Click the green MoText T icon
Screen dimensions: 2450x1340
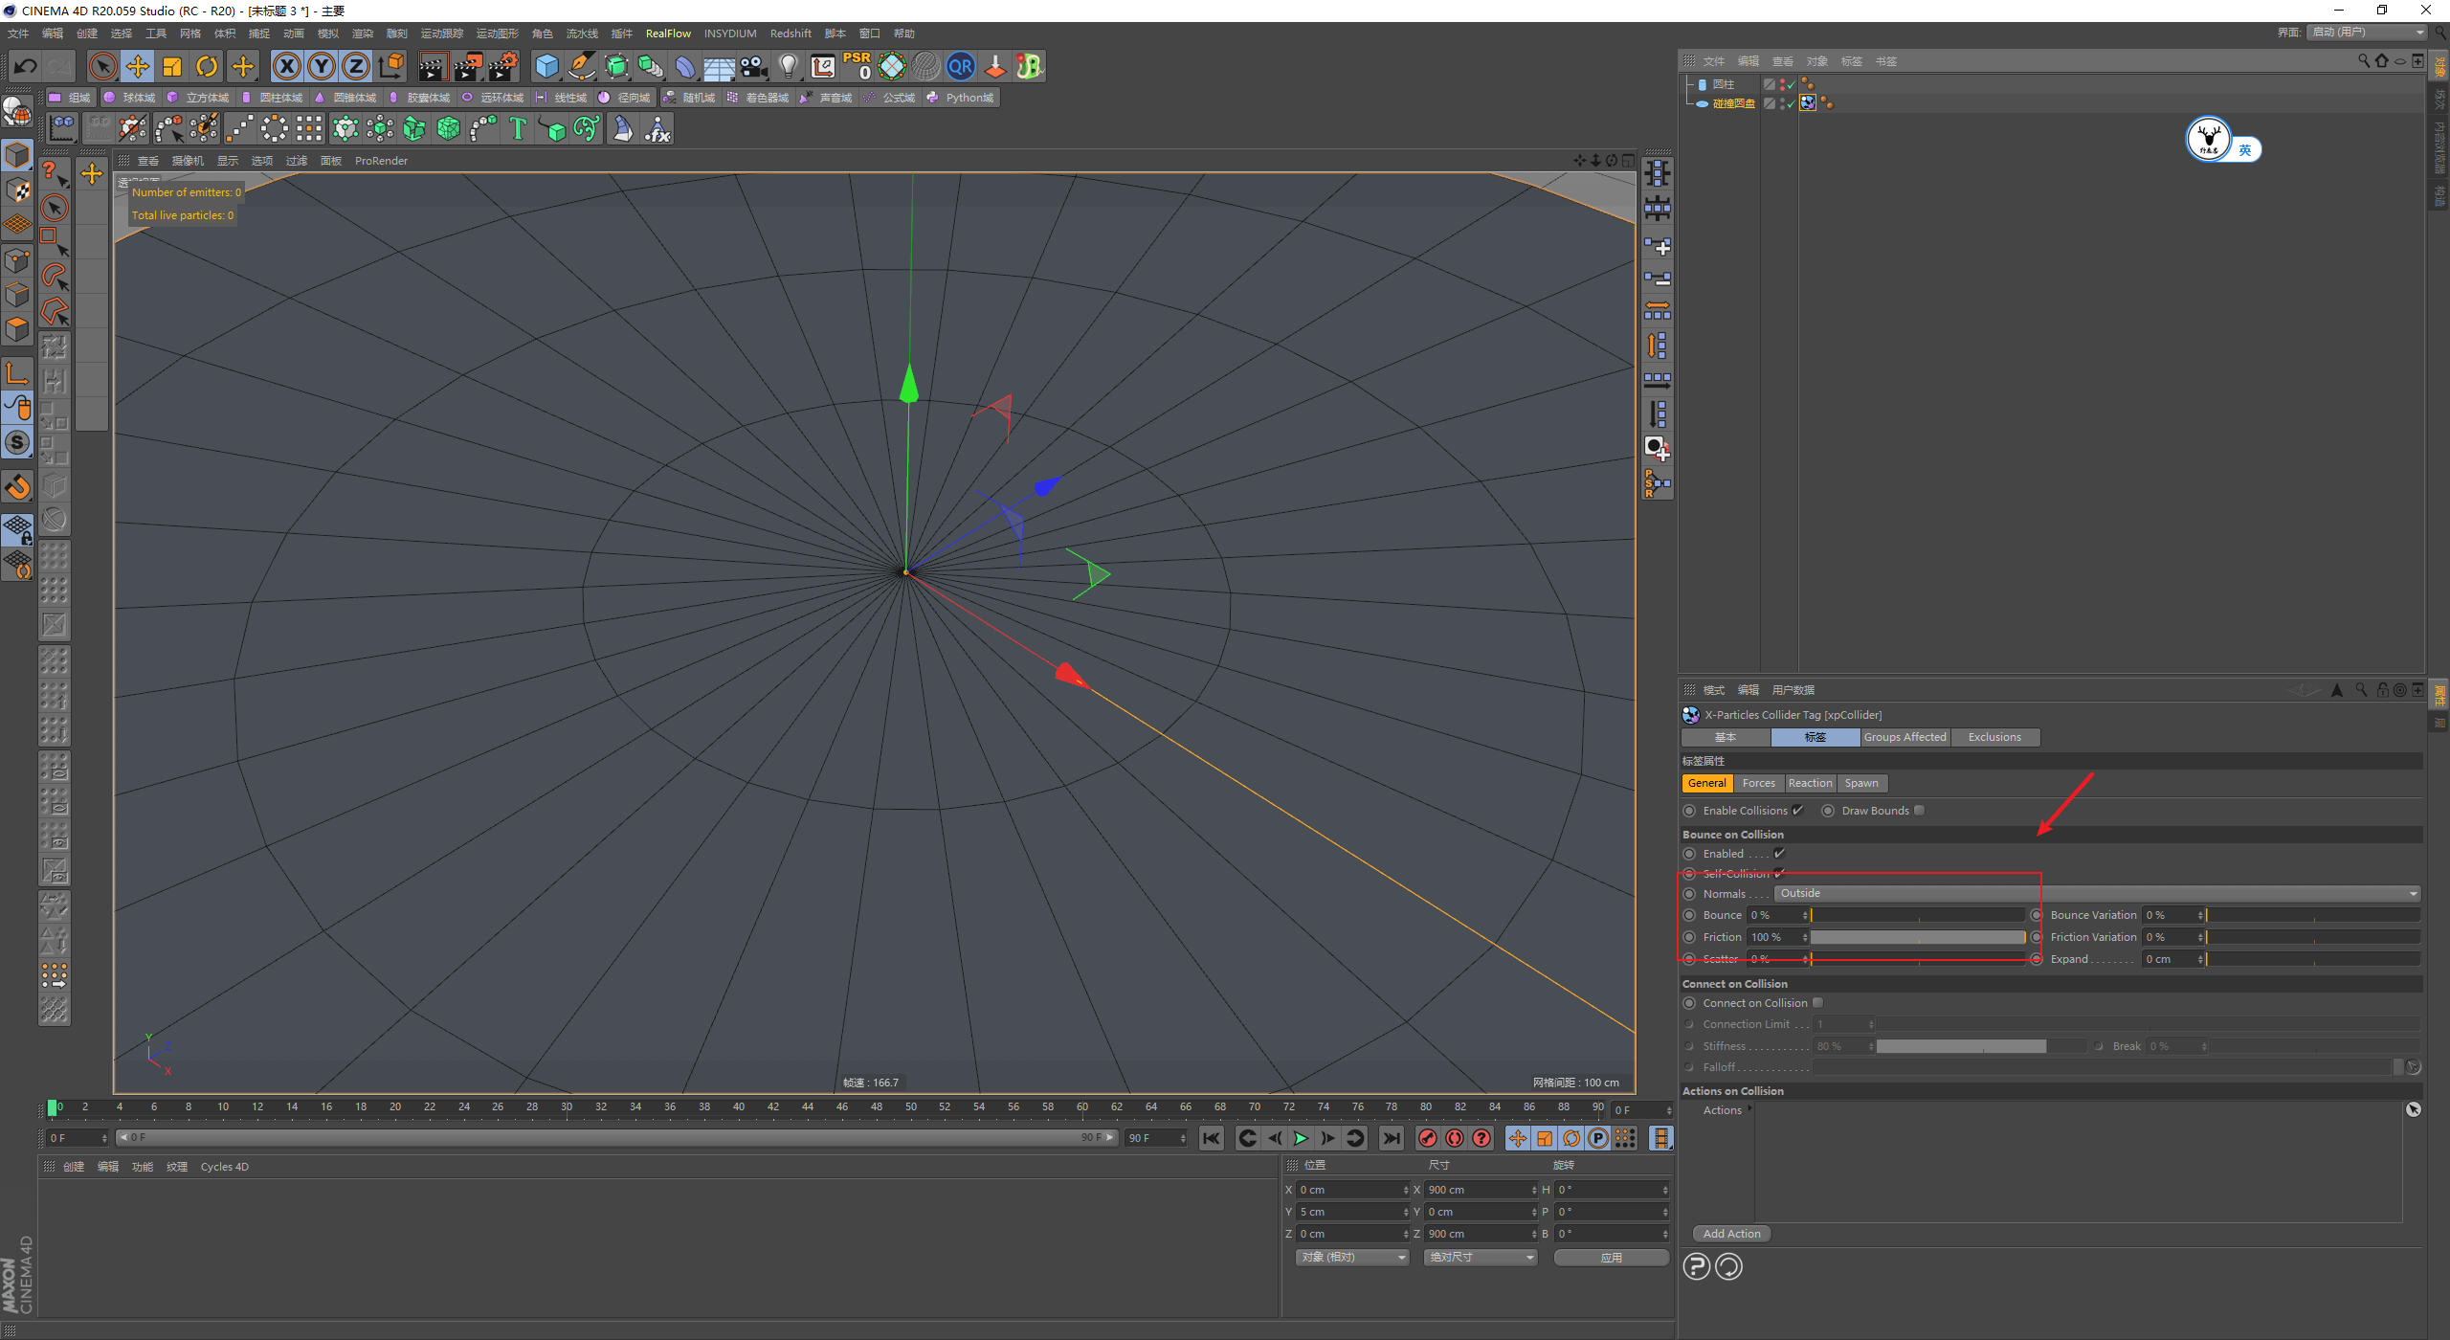(518, 128)
